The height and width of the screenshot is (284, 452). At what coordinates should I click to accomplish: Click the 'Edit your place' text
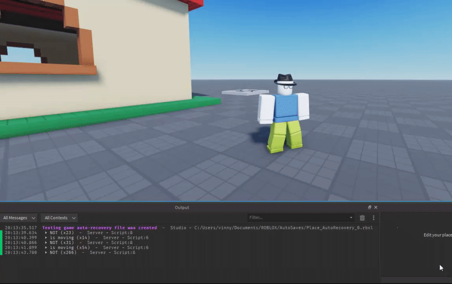click(x=438, y=235)
